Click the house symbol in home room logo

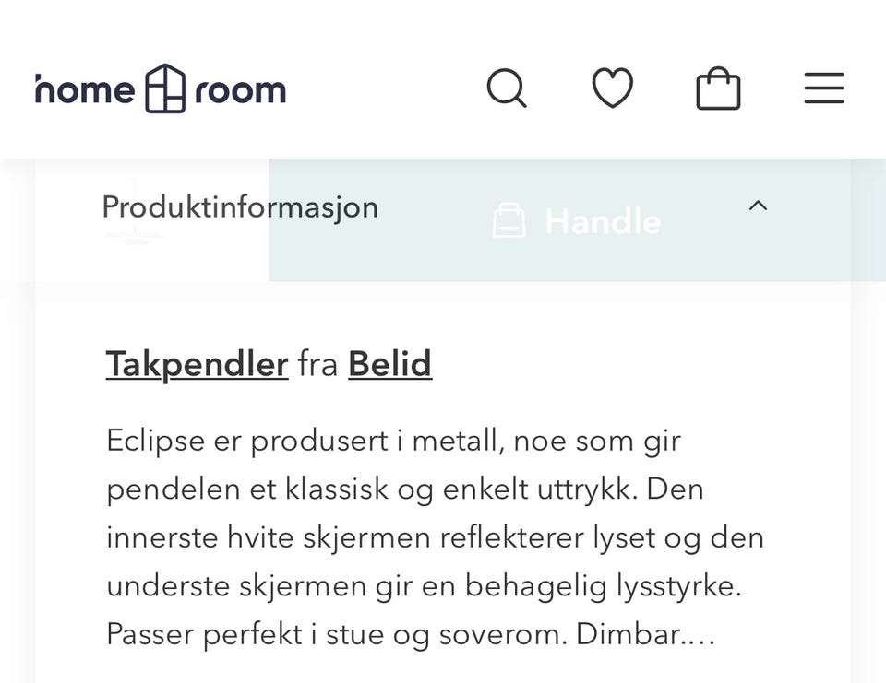pyautogui.click(x=165, y=88)
